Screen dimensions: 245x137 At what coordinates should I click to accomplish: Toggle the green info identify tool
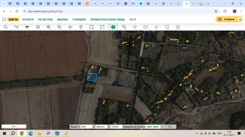point(113,27)
